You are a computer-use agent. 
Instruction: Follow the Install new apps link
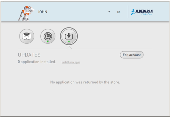(71, 62)
